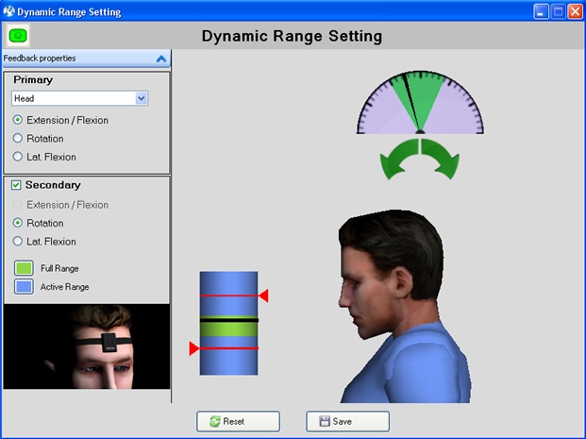Image resolution: width=586 pixels, height=439 pixels.
Task: Minimize the Dynamic Range Setting window
Action: pos(541,11)
